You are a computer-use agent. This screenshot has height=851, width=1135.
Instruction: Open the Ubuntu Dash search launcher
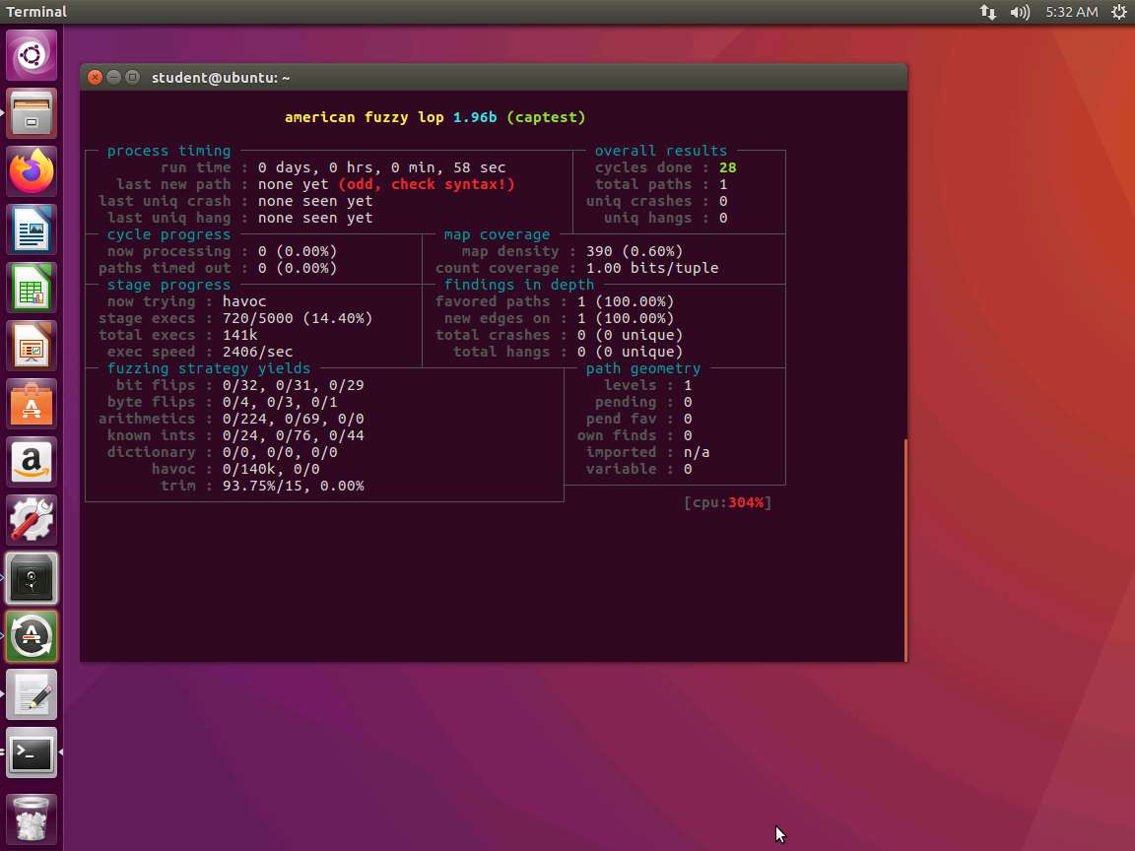coord(32,54)
